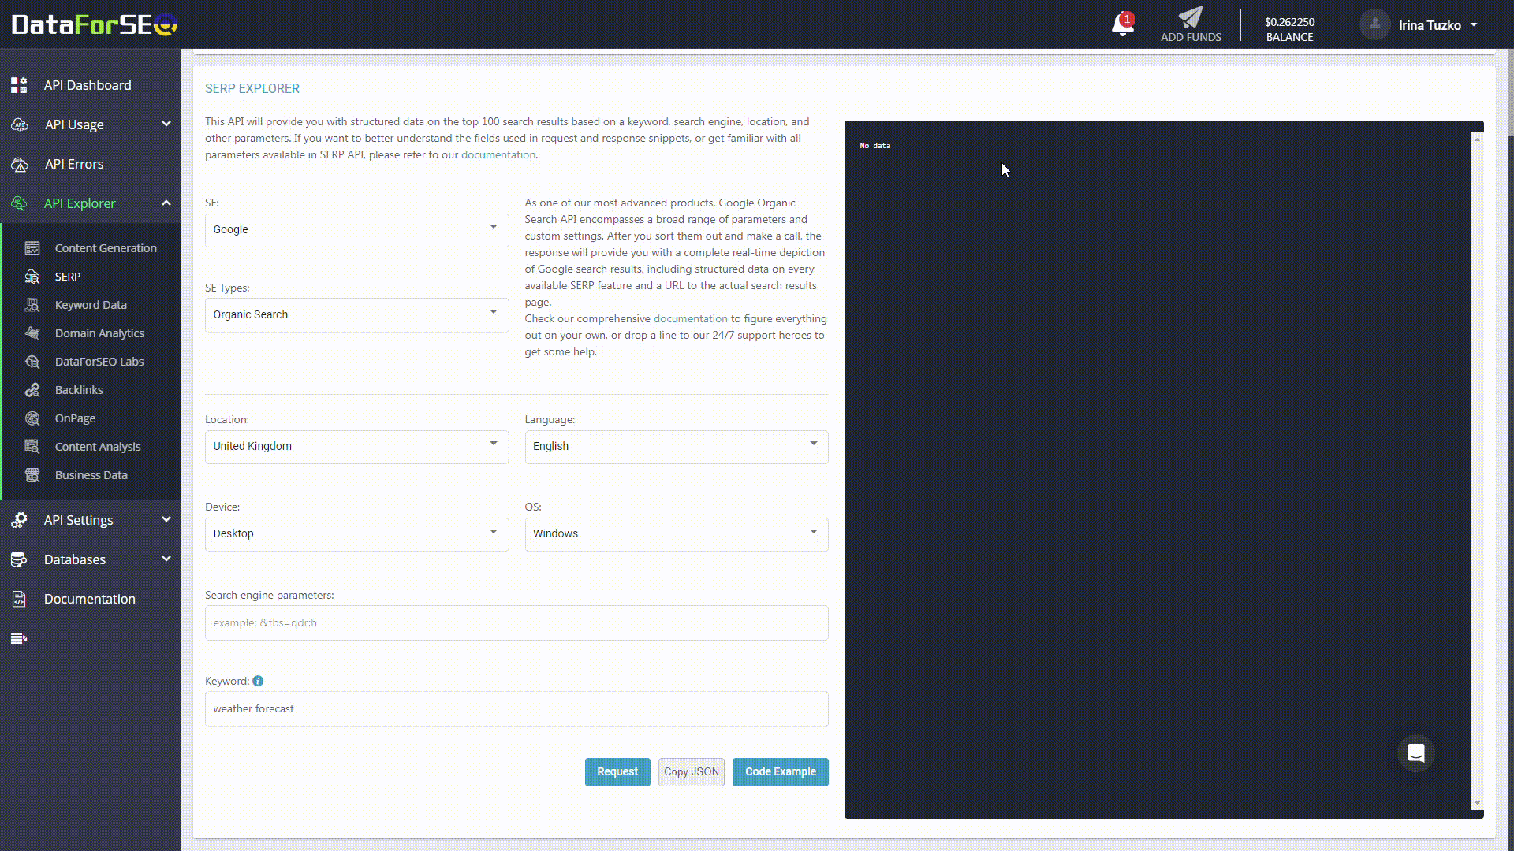Select Business Data in the sidebar
This screenshot has width=1514, height=851.
[91, 475]
